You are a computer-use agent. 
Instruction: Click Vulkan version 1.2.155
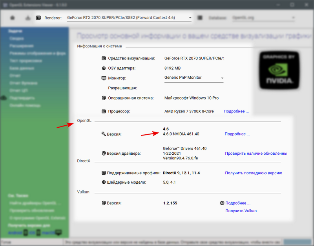tap(170, 203)
